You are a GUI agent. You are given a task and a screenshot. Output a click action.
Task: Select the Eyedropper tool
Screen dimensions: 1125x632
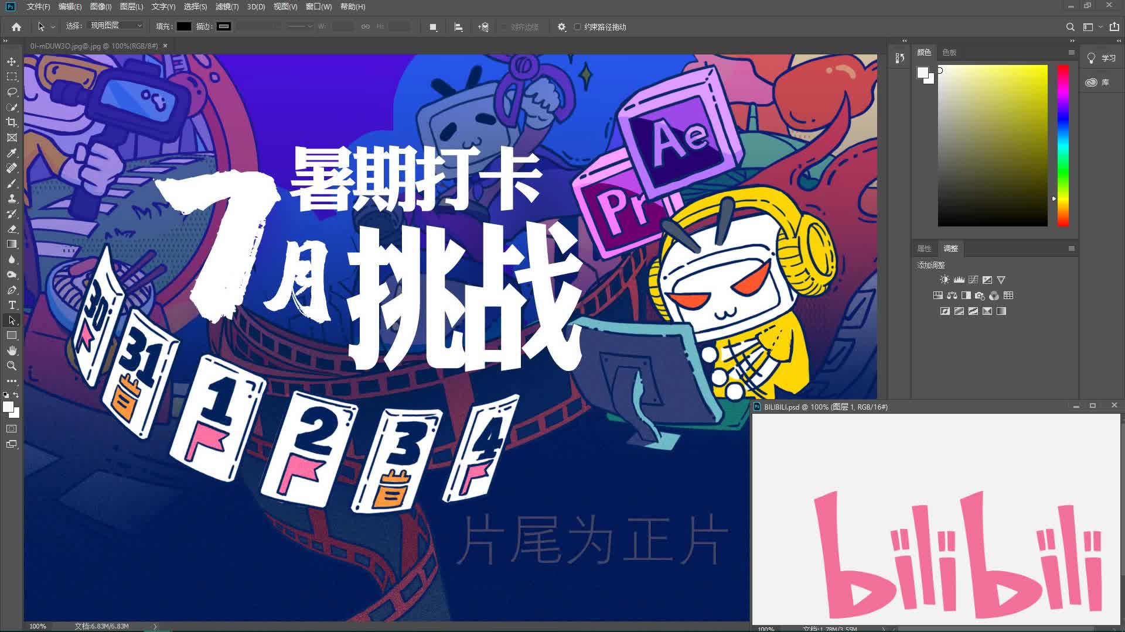pyautogui.click(x=12, y=153)
